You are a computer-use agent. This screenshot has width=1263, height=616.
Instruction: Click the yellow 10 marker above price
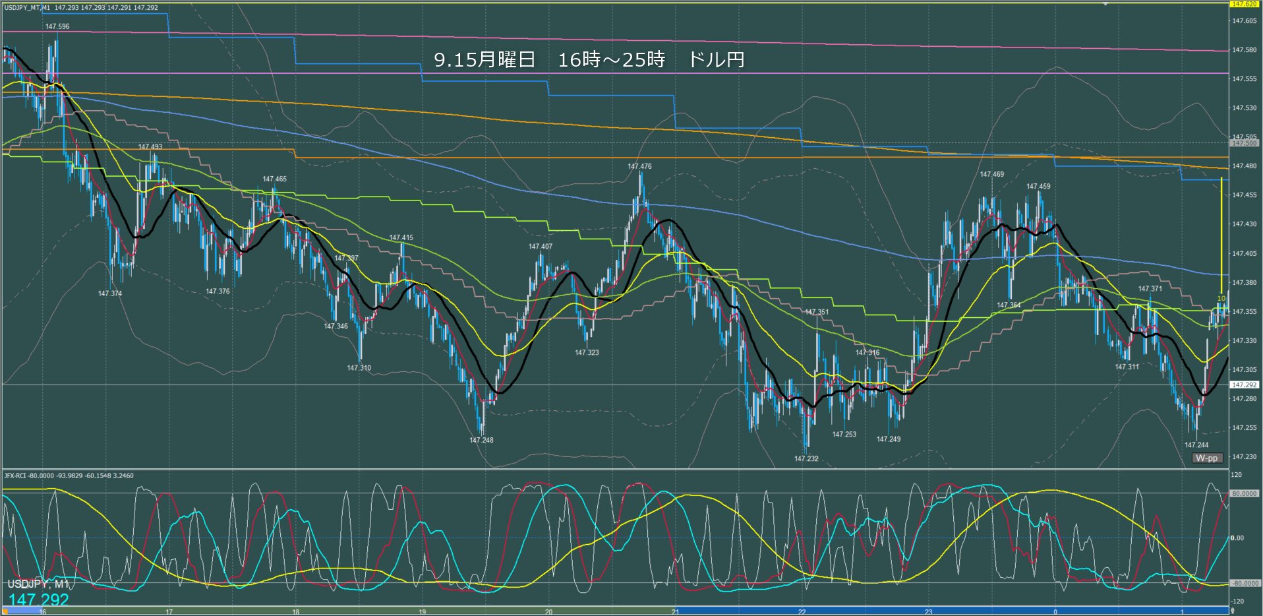tap(1221, 298)
